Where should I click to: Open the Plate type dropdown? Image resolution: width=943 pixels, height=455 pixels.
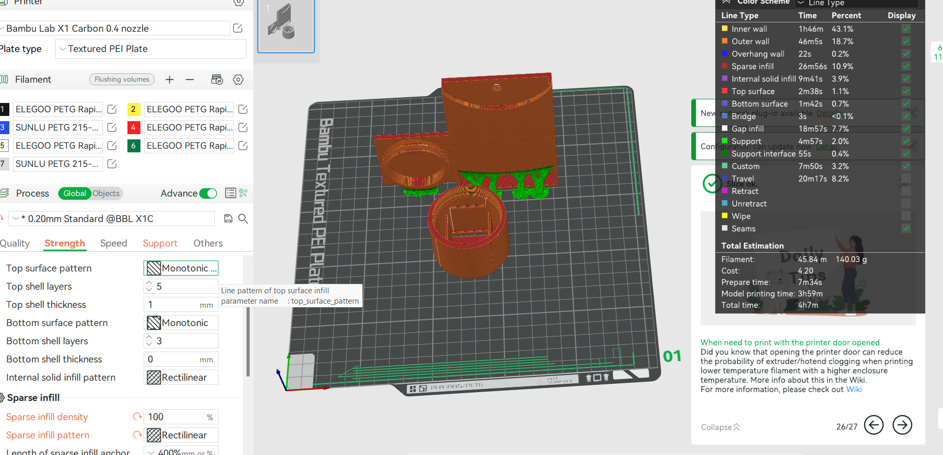pos(150,49)
